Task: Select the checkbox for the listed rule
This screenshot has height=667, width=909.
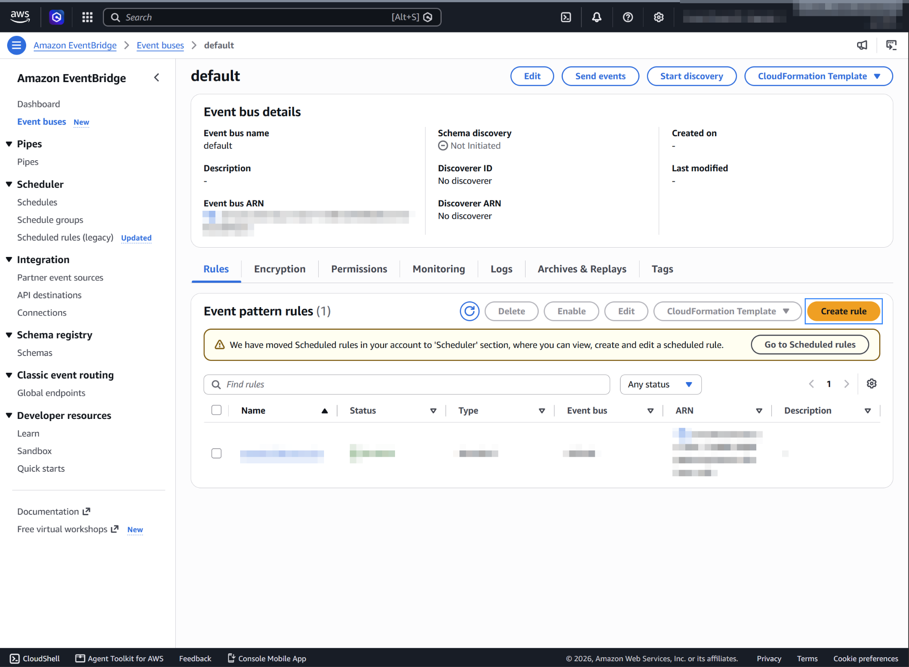Action: click(217, 453)
